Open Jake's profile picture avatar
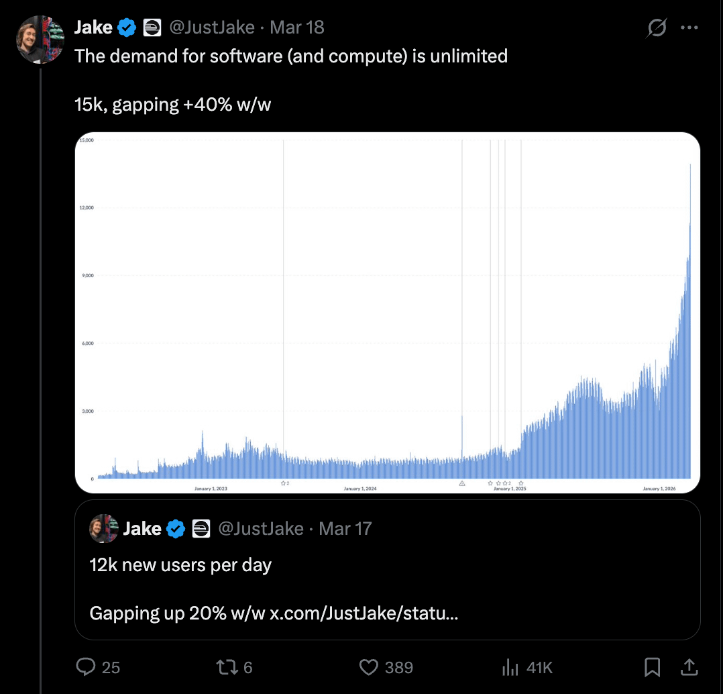Image resolution: width=723 pixels, height=694 pixels. coord(40,39)
